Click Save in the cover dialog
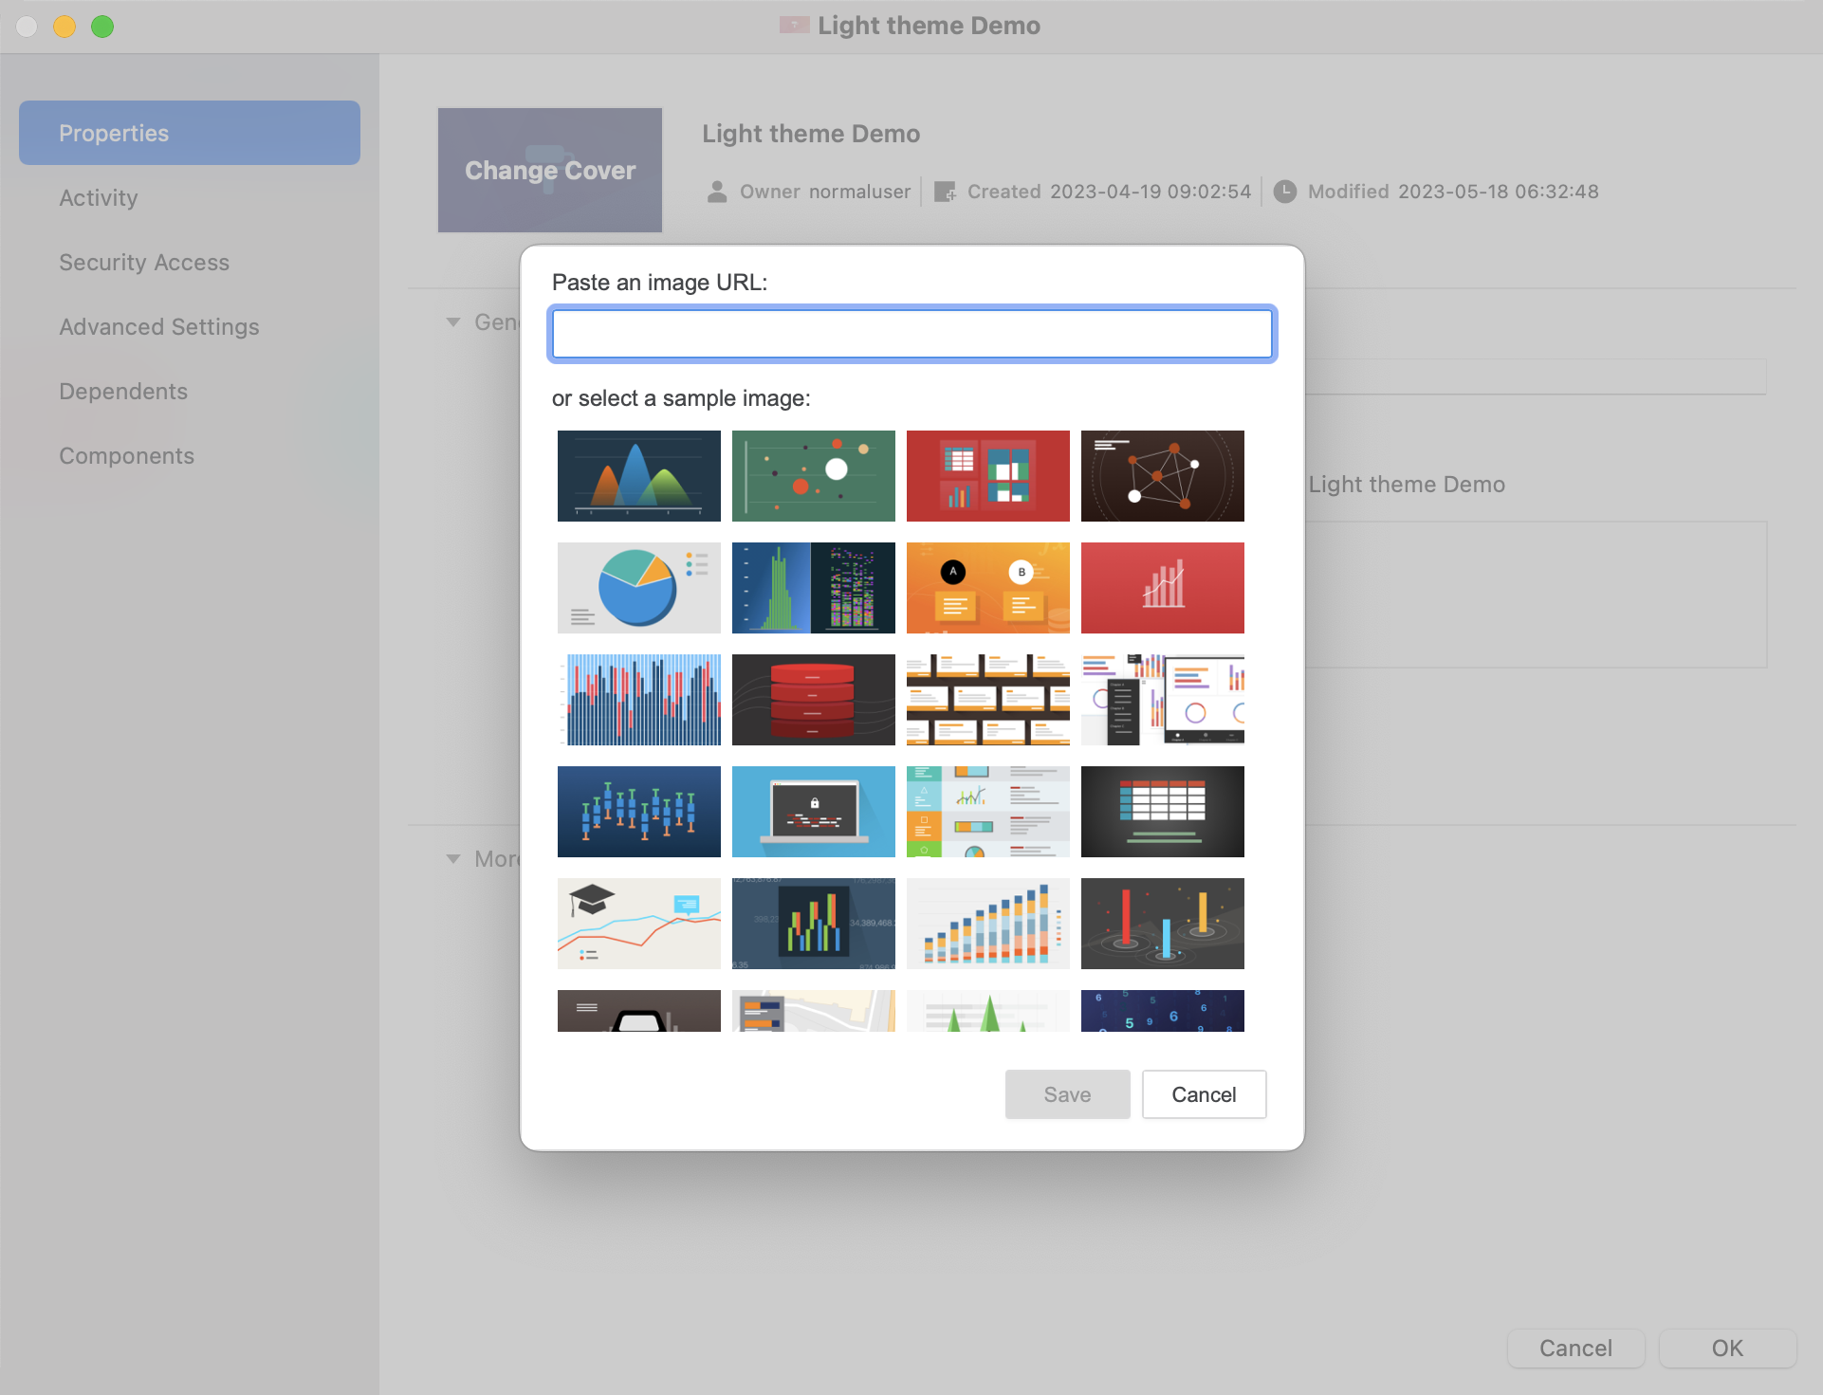This screenshot has height=1395, width=1823. click(x=1067, y=1094)
